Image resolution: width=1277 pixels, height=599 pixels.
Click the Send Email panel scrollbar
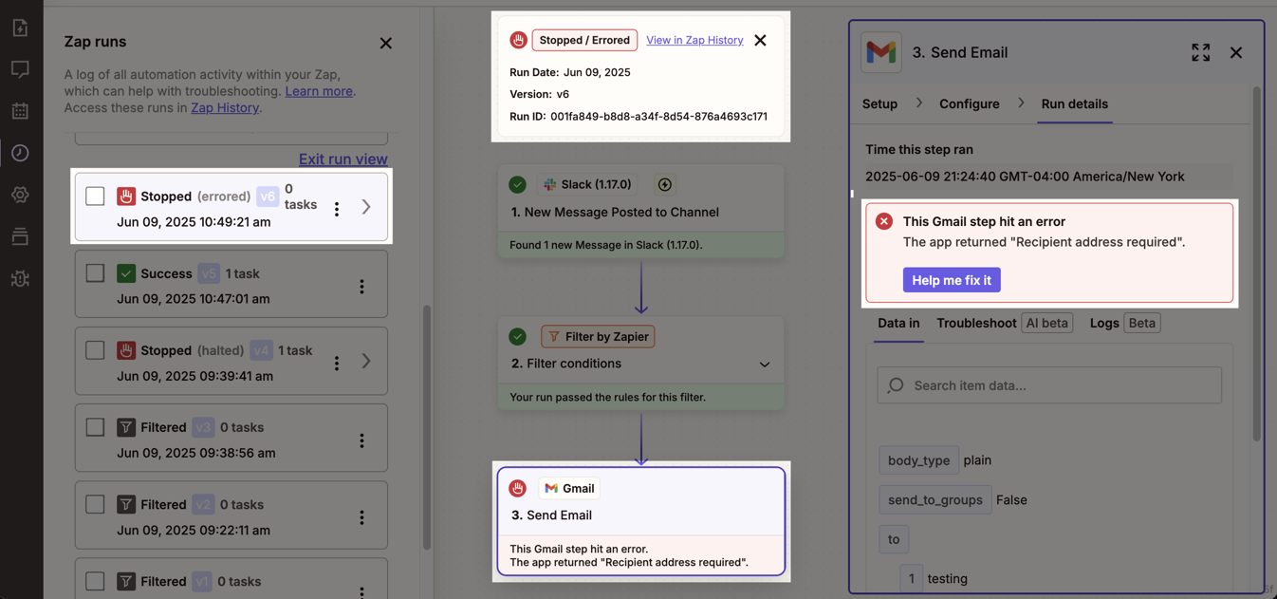pyautogui.click(x=1257, y=264)
